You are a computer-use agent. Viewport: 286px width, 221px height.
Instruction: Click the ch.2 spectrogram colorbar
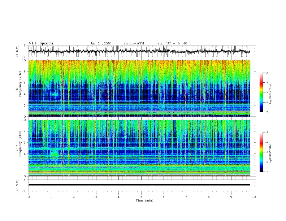tap(261, 152)
